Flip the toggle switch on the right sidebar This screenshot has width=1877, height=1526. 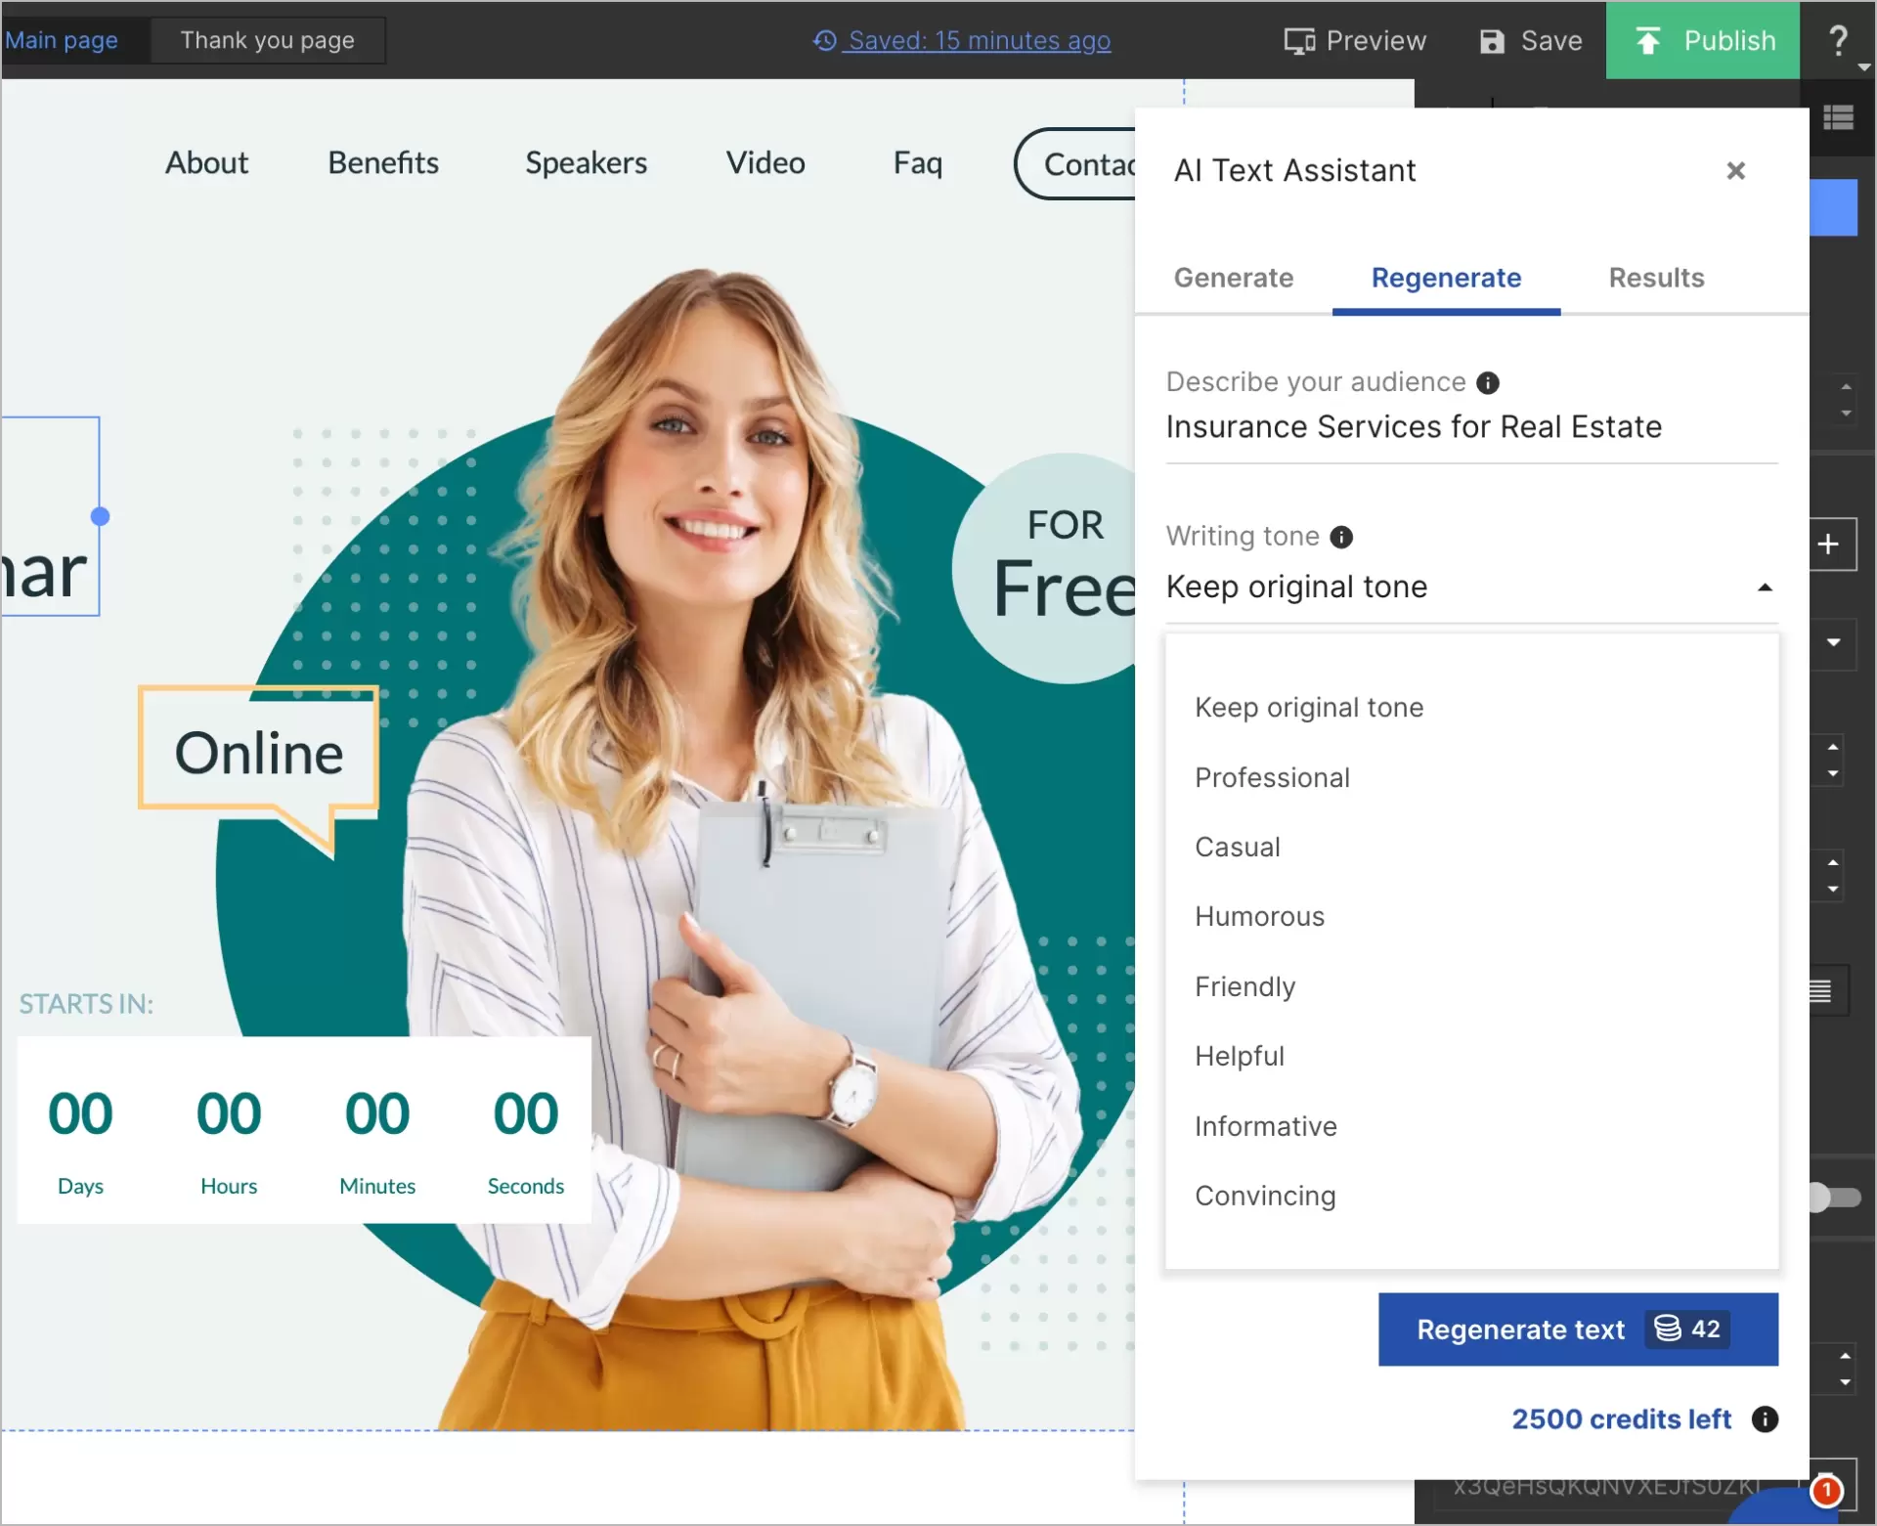(x=1836, y=1197)
